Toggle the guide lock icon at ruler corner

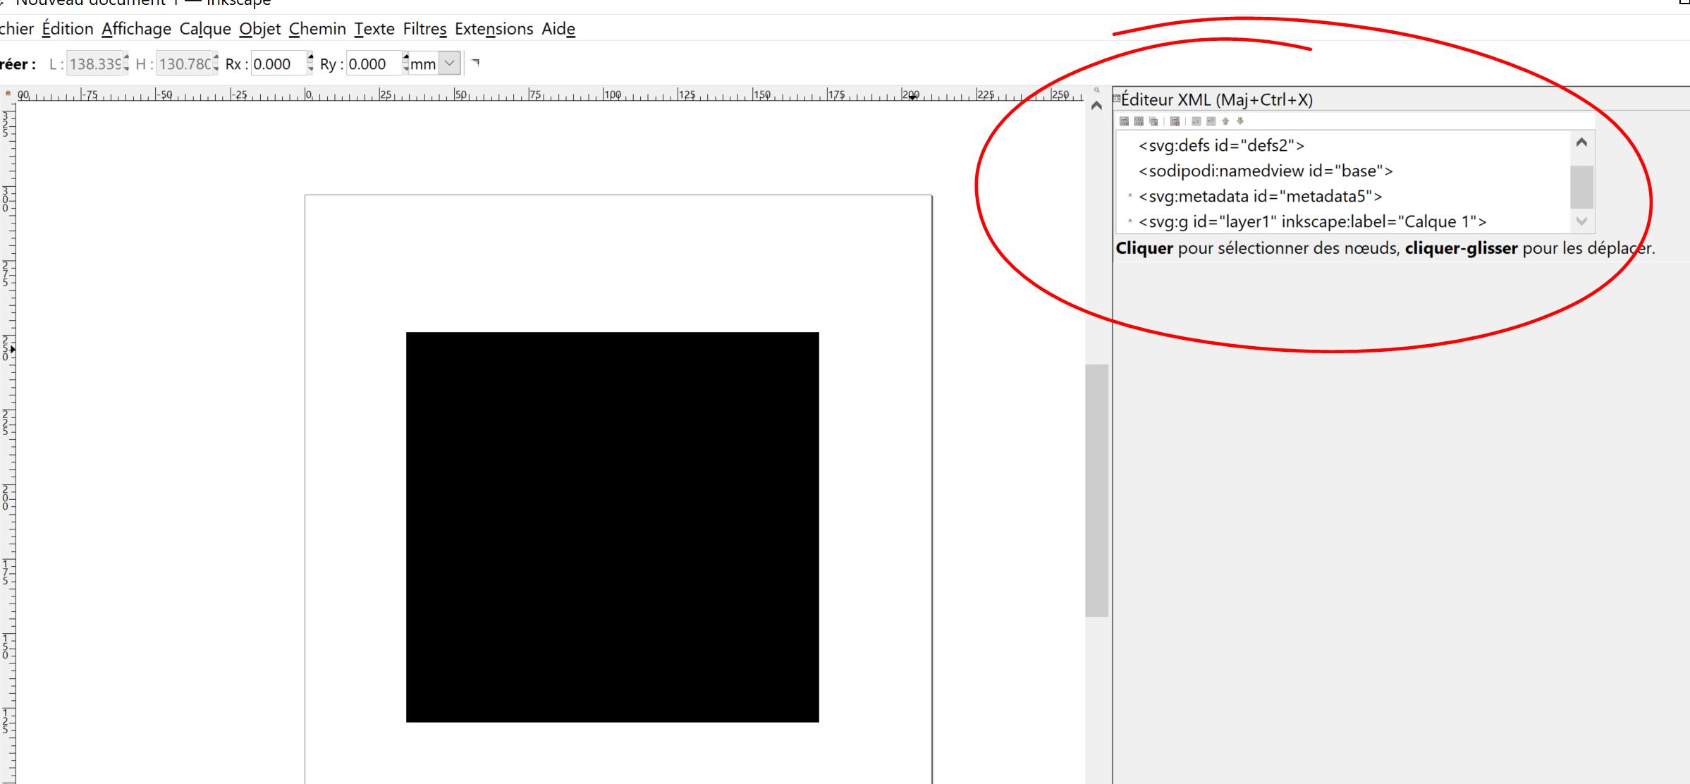pos(8,93)
